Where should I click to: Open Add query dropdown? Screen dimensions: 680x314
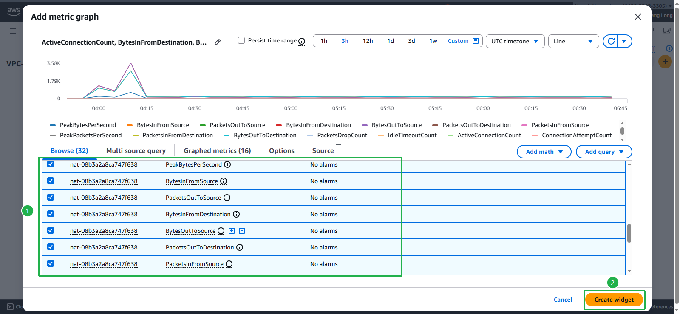tap(604, 152)
